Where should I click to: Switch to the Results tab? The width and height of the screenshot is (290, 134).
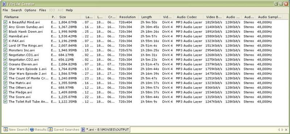(38, 130)
